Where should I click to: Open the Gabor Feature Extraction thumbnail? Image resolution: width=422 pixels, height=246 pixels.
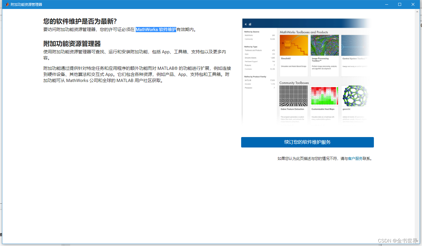(294, 96)
